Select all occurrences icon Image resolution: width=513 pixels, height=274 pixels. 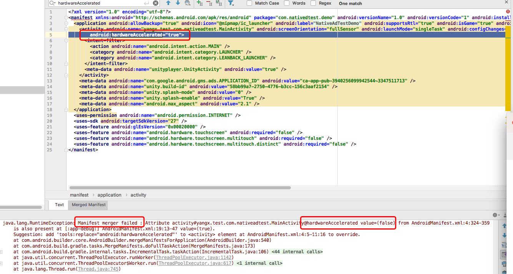point(219,3)
